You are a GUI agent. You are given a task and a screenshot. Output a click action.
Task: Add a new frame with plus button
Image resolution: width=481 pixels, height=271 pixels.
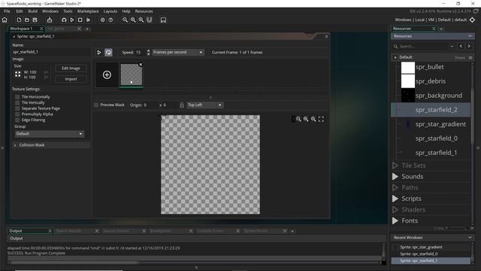click(107, 75)
